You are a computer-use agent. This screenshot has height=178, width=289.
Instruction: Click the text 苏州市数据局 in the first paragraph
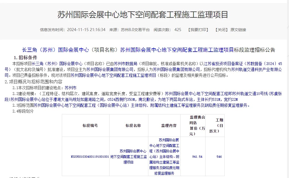click(125, 64)
